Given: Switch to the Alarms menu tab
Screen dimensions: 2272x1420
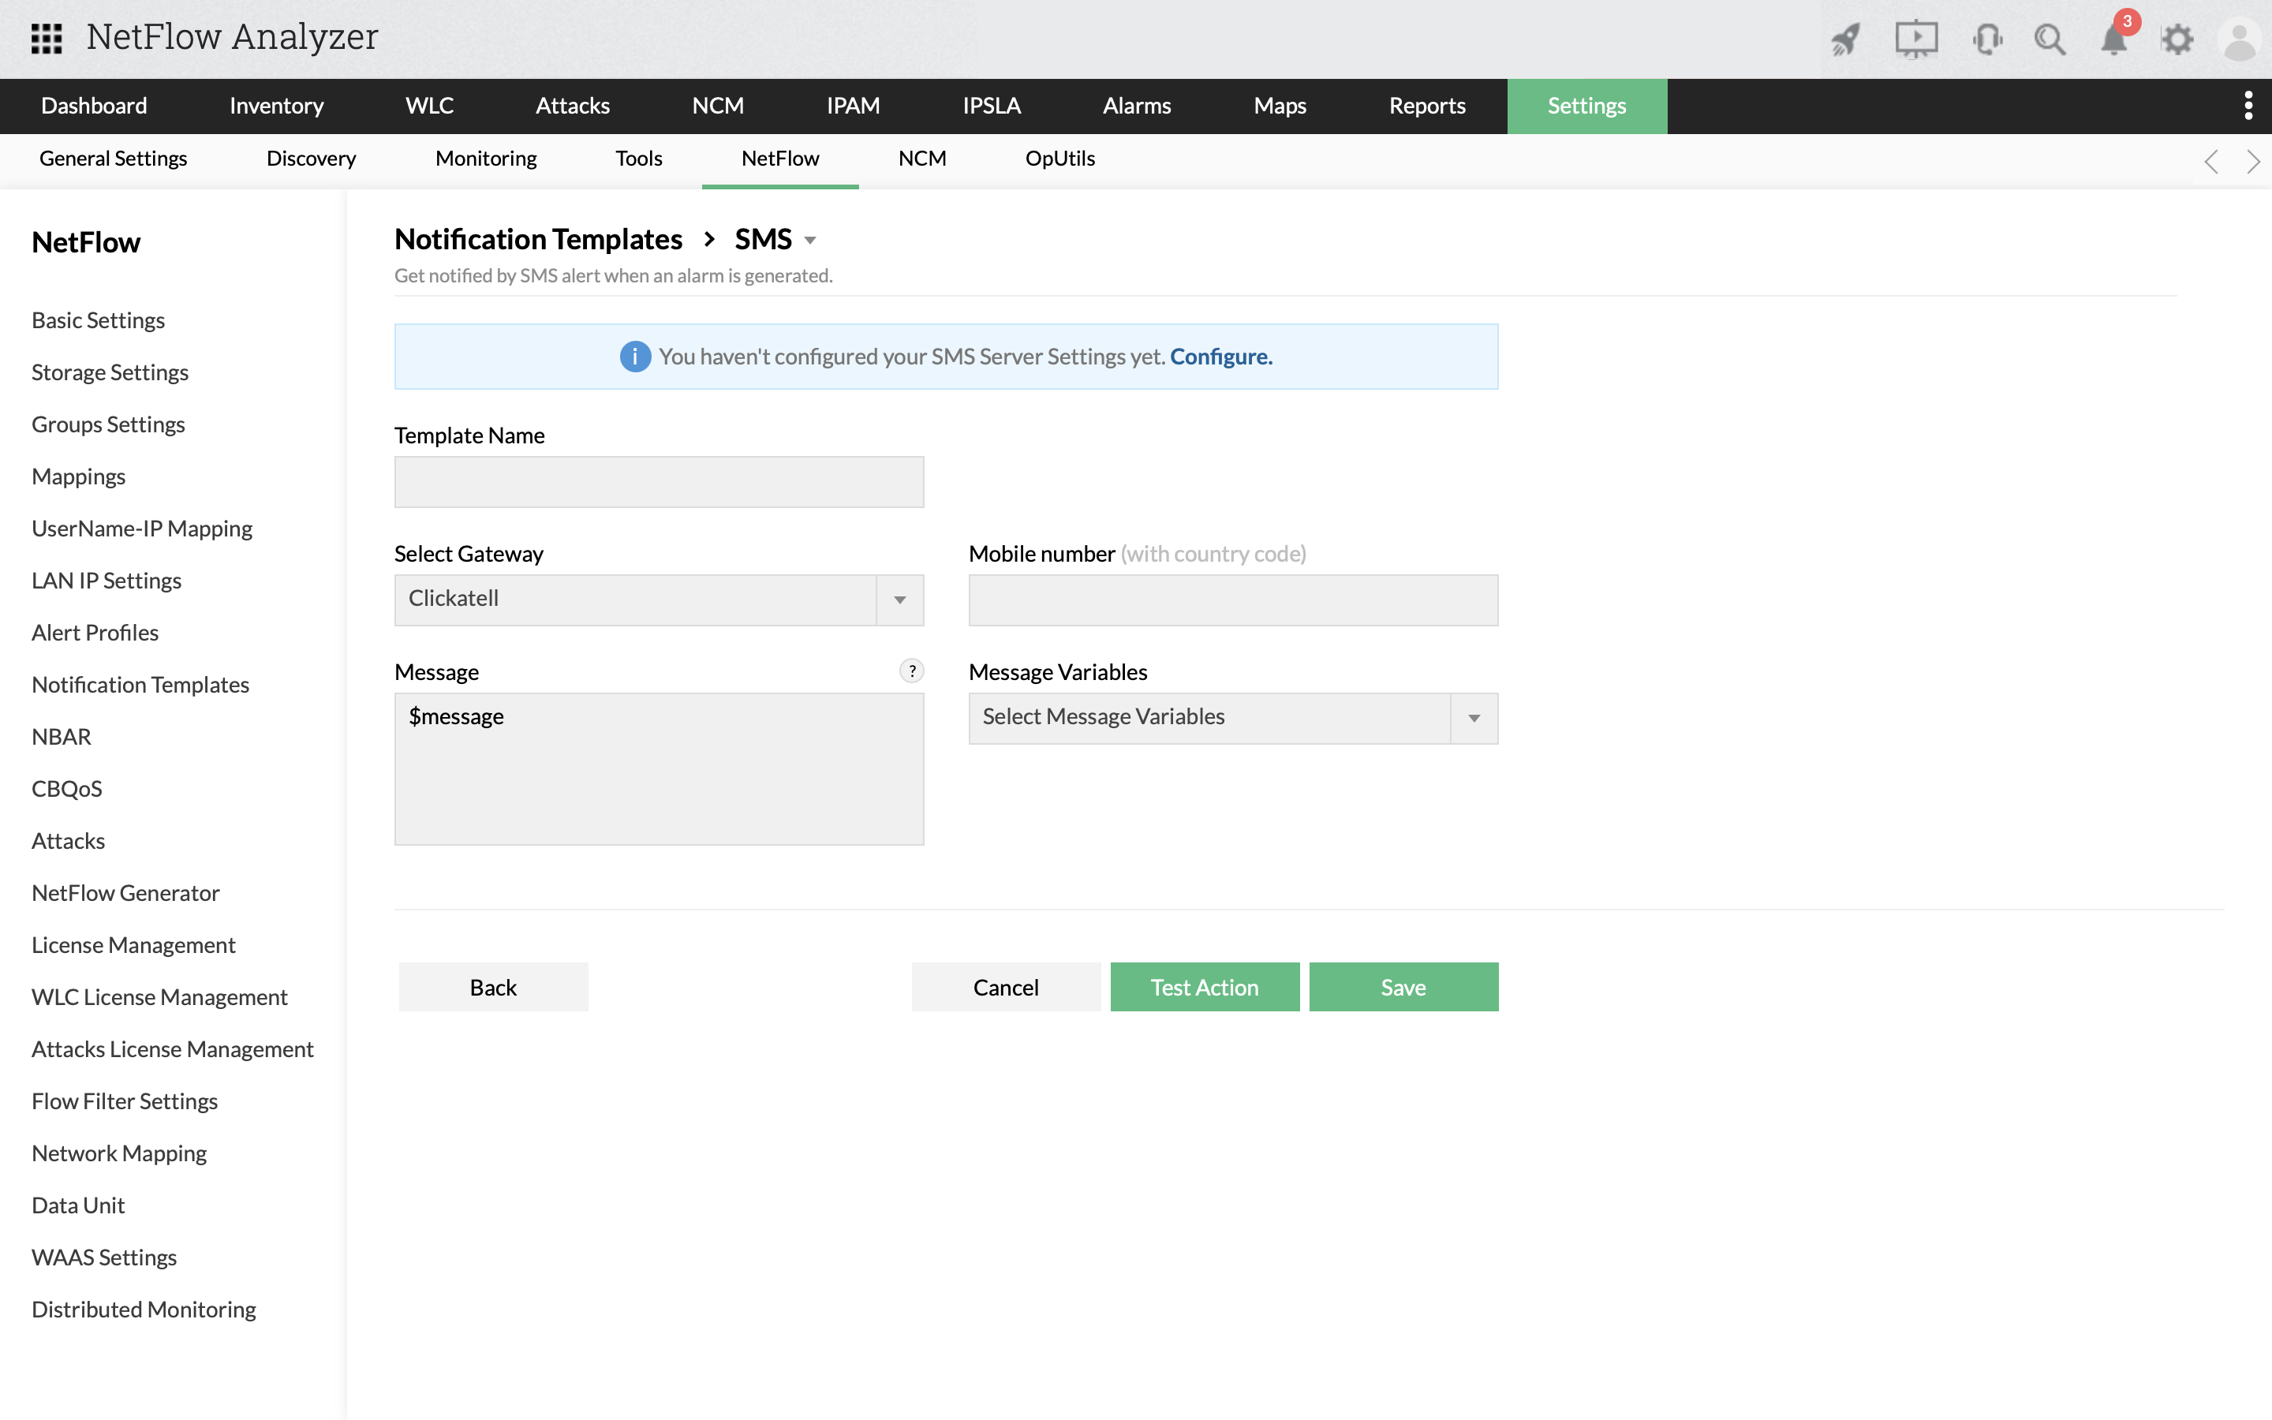Looking at the screenshot, I should click(1136, 105).
